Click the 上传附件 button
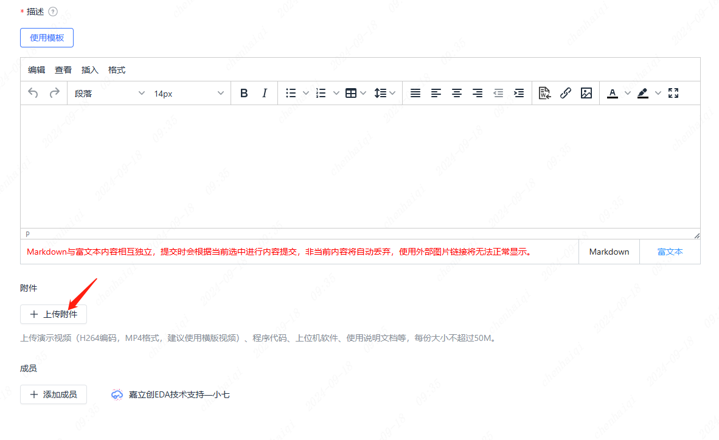Image resolution: width=719 pixels, height=440 pixels. [x=54, y=314]
